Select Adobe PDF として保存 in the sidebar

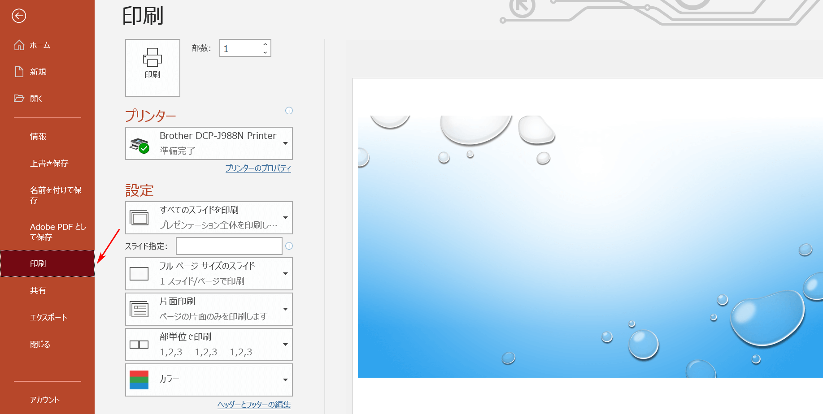pyautogui.click(x=48, y=232)
